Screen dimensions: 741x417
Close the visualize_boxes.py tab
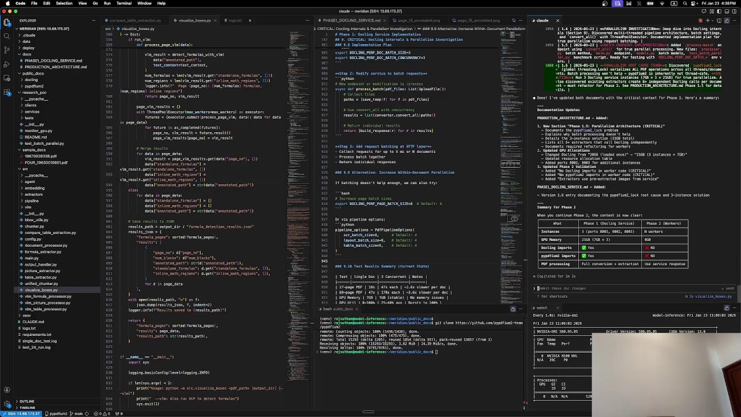(x=215, y=20)
